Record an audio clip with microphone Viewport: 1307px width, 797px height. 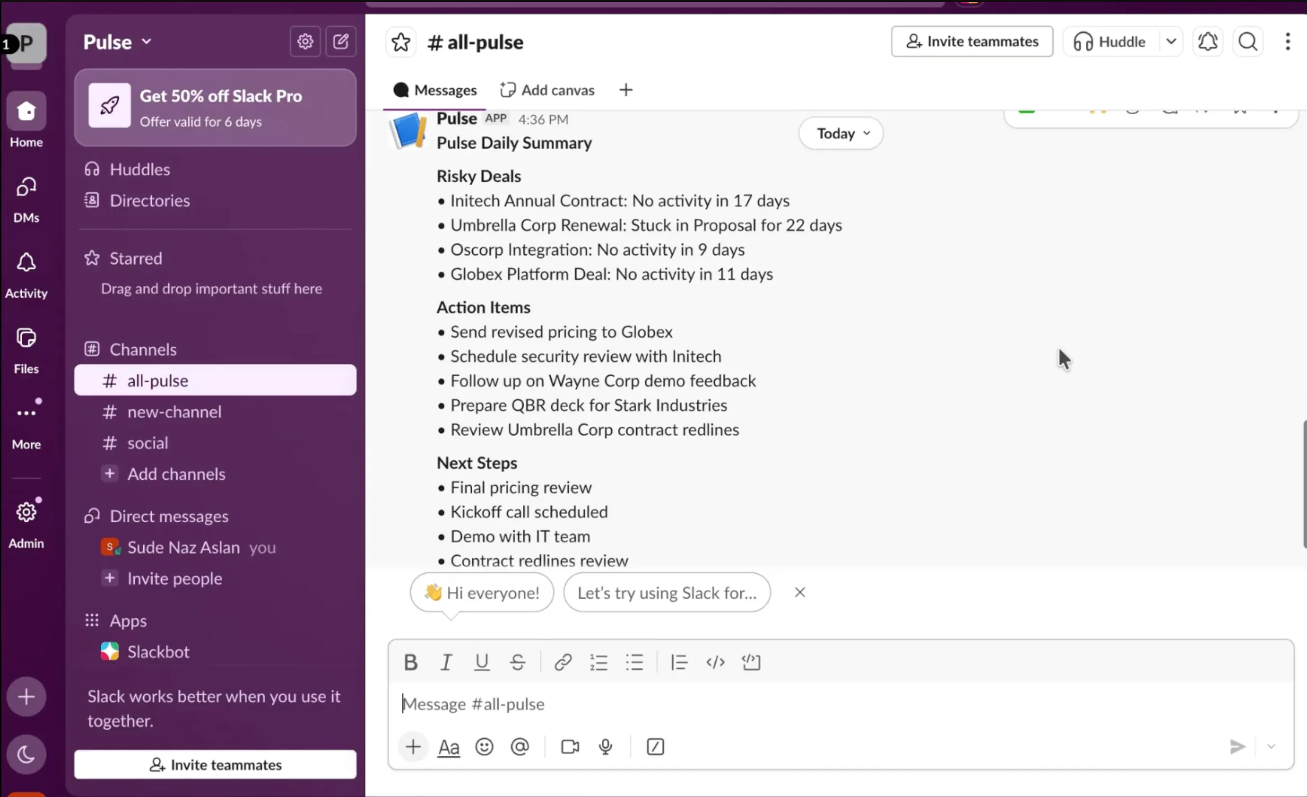[x=605, y=746]
